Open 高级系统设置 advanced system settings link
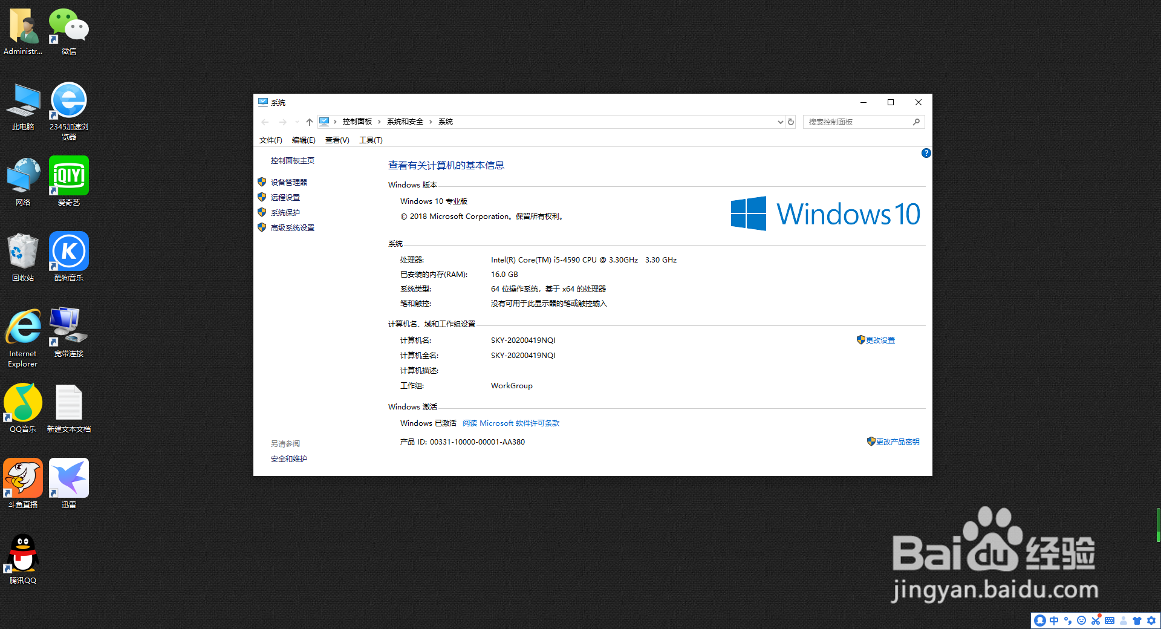 [x=293, y=227]
